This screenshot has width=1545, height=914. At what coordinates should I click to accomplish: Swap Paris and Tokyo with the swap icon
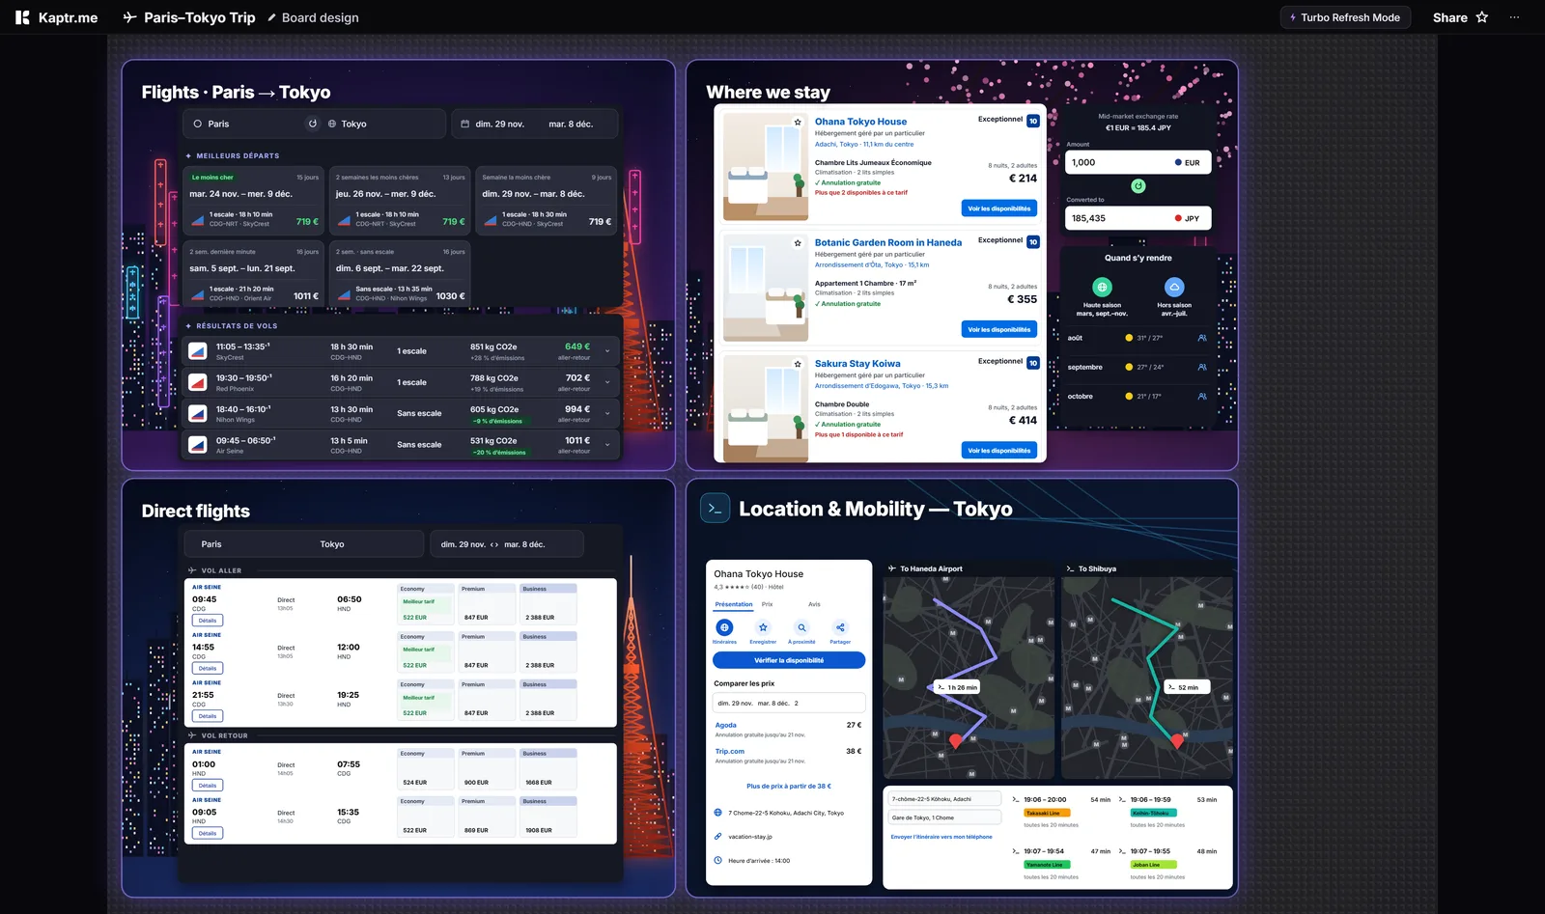pyautogui.click(x=312, y=124)
